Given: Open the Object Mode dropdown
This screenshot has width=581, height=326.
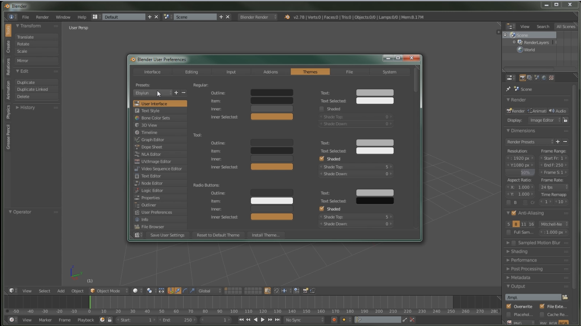Looking at the screenshot, I should click(x=109, y=291).
